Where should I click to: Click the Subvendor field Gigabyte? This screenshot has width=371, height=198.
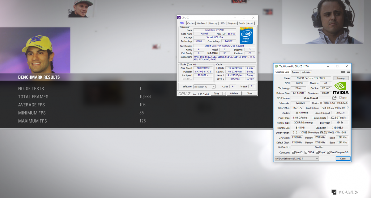point(300,103)
